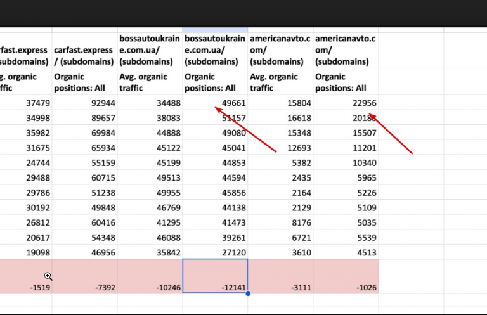The height and width of the screenshot is (315, 487).
Task: Select cell value 44853
Action: [215, 163]
